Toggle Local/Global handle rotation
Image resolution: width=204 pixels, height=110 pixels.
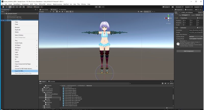point(36,7)
